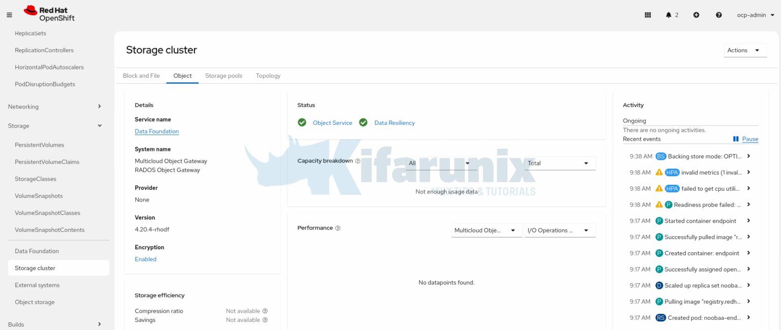
Task: Click the RADOS Object Gateway system name
Action: point(167,170)
